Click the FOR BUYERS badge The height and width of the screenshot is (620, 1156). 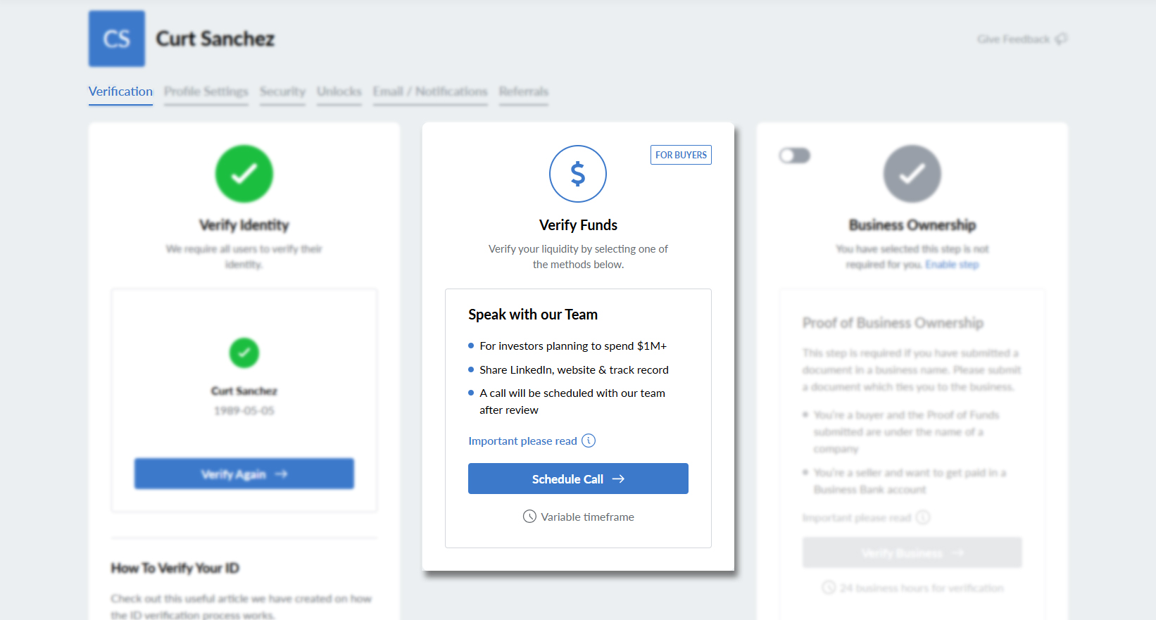[x=681, y=155]
